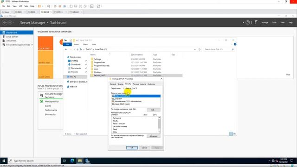Click the taskbar search box
Viewport: 297px width, 167px height.
pyautogui.click(x=34, y=161)
